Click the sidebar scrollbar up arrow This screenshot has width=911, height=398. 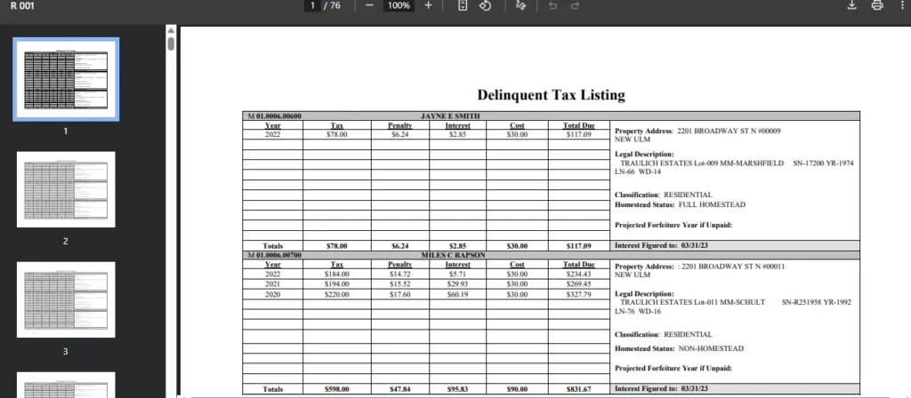coord(171,30)
